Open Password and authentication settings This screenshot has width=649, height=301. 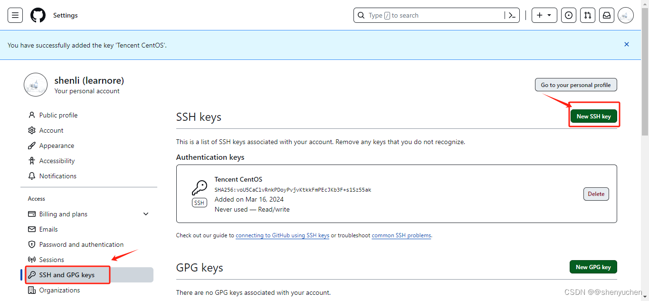[80, 244]
